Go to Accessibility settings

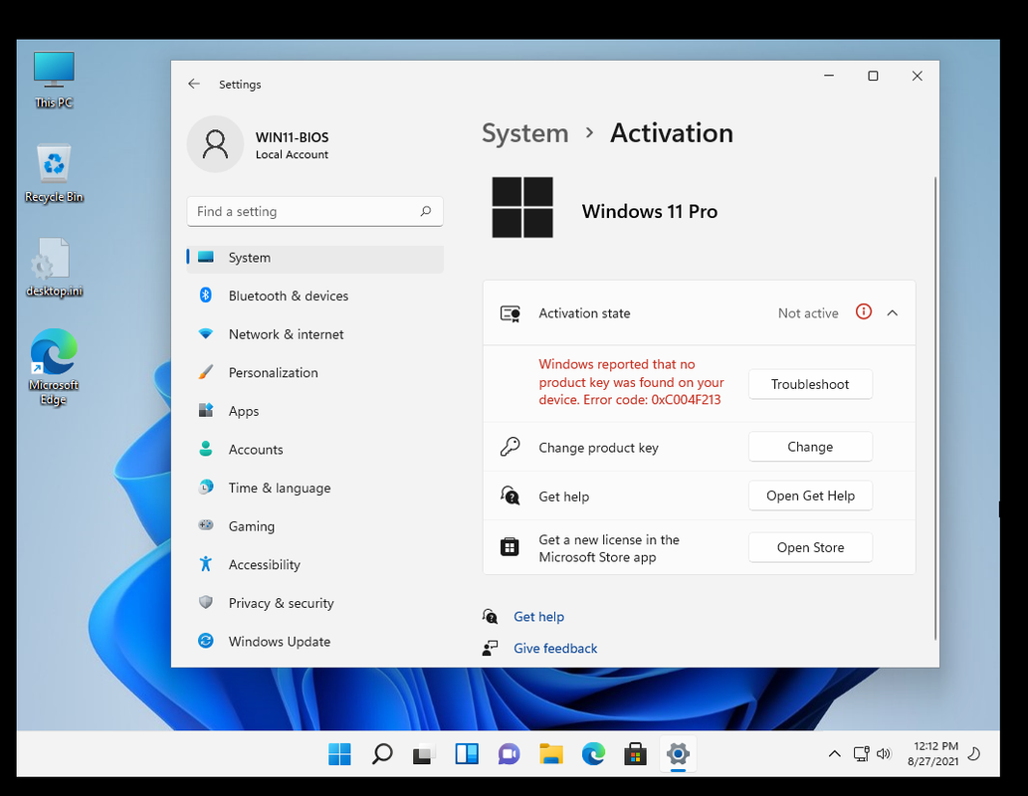point(315,564)
